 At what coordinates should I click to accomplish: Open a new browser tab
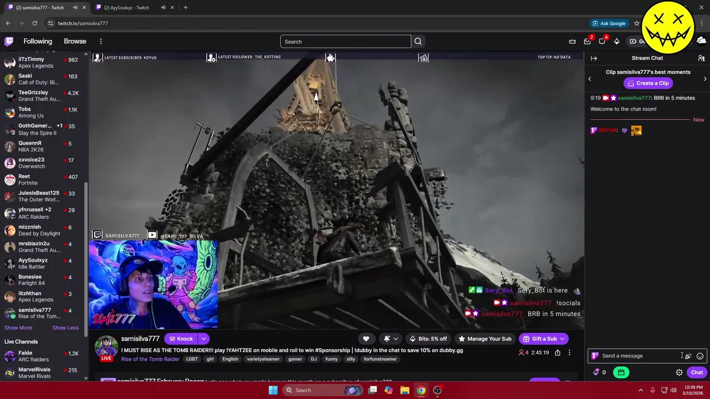[x=185, y=7]
